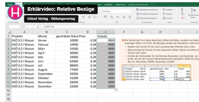The width and height of the screenshot is (199, 102).
Task: Click the Select All corner triangle
Action: 9,32
